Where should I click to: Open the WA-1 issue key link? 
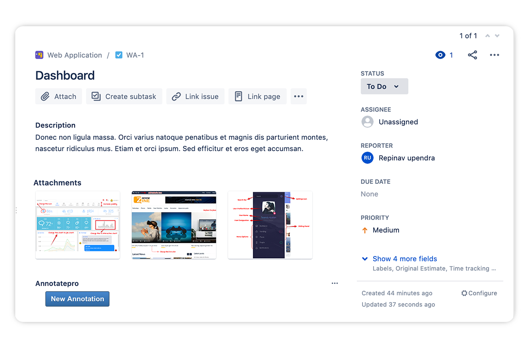tap(135, 55)
